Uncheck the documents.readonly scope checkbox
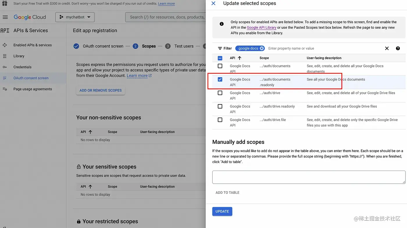This screenshot has width=407, height=228. 220,79
